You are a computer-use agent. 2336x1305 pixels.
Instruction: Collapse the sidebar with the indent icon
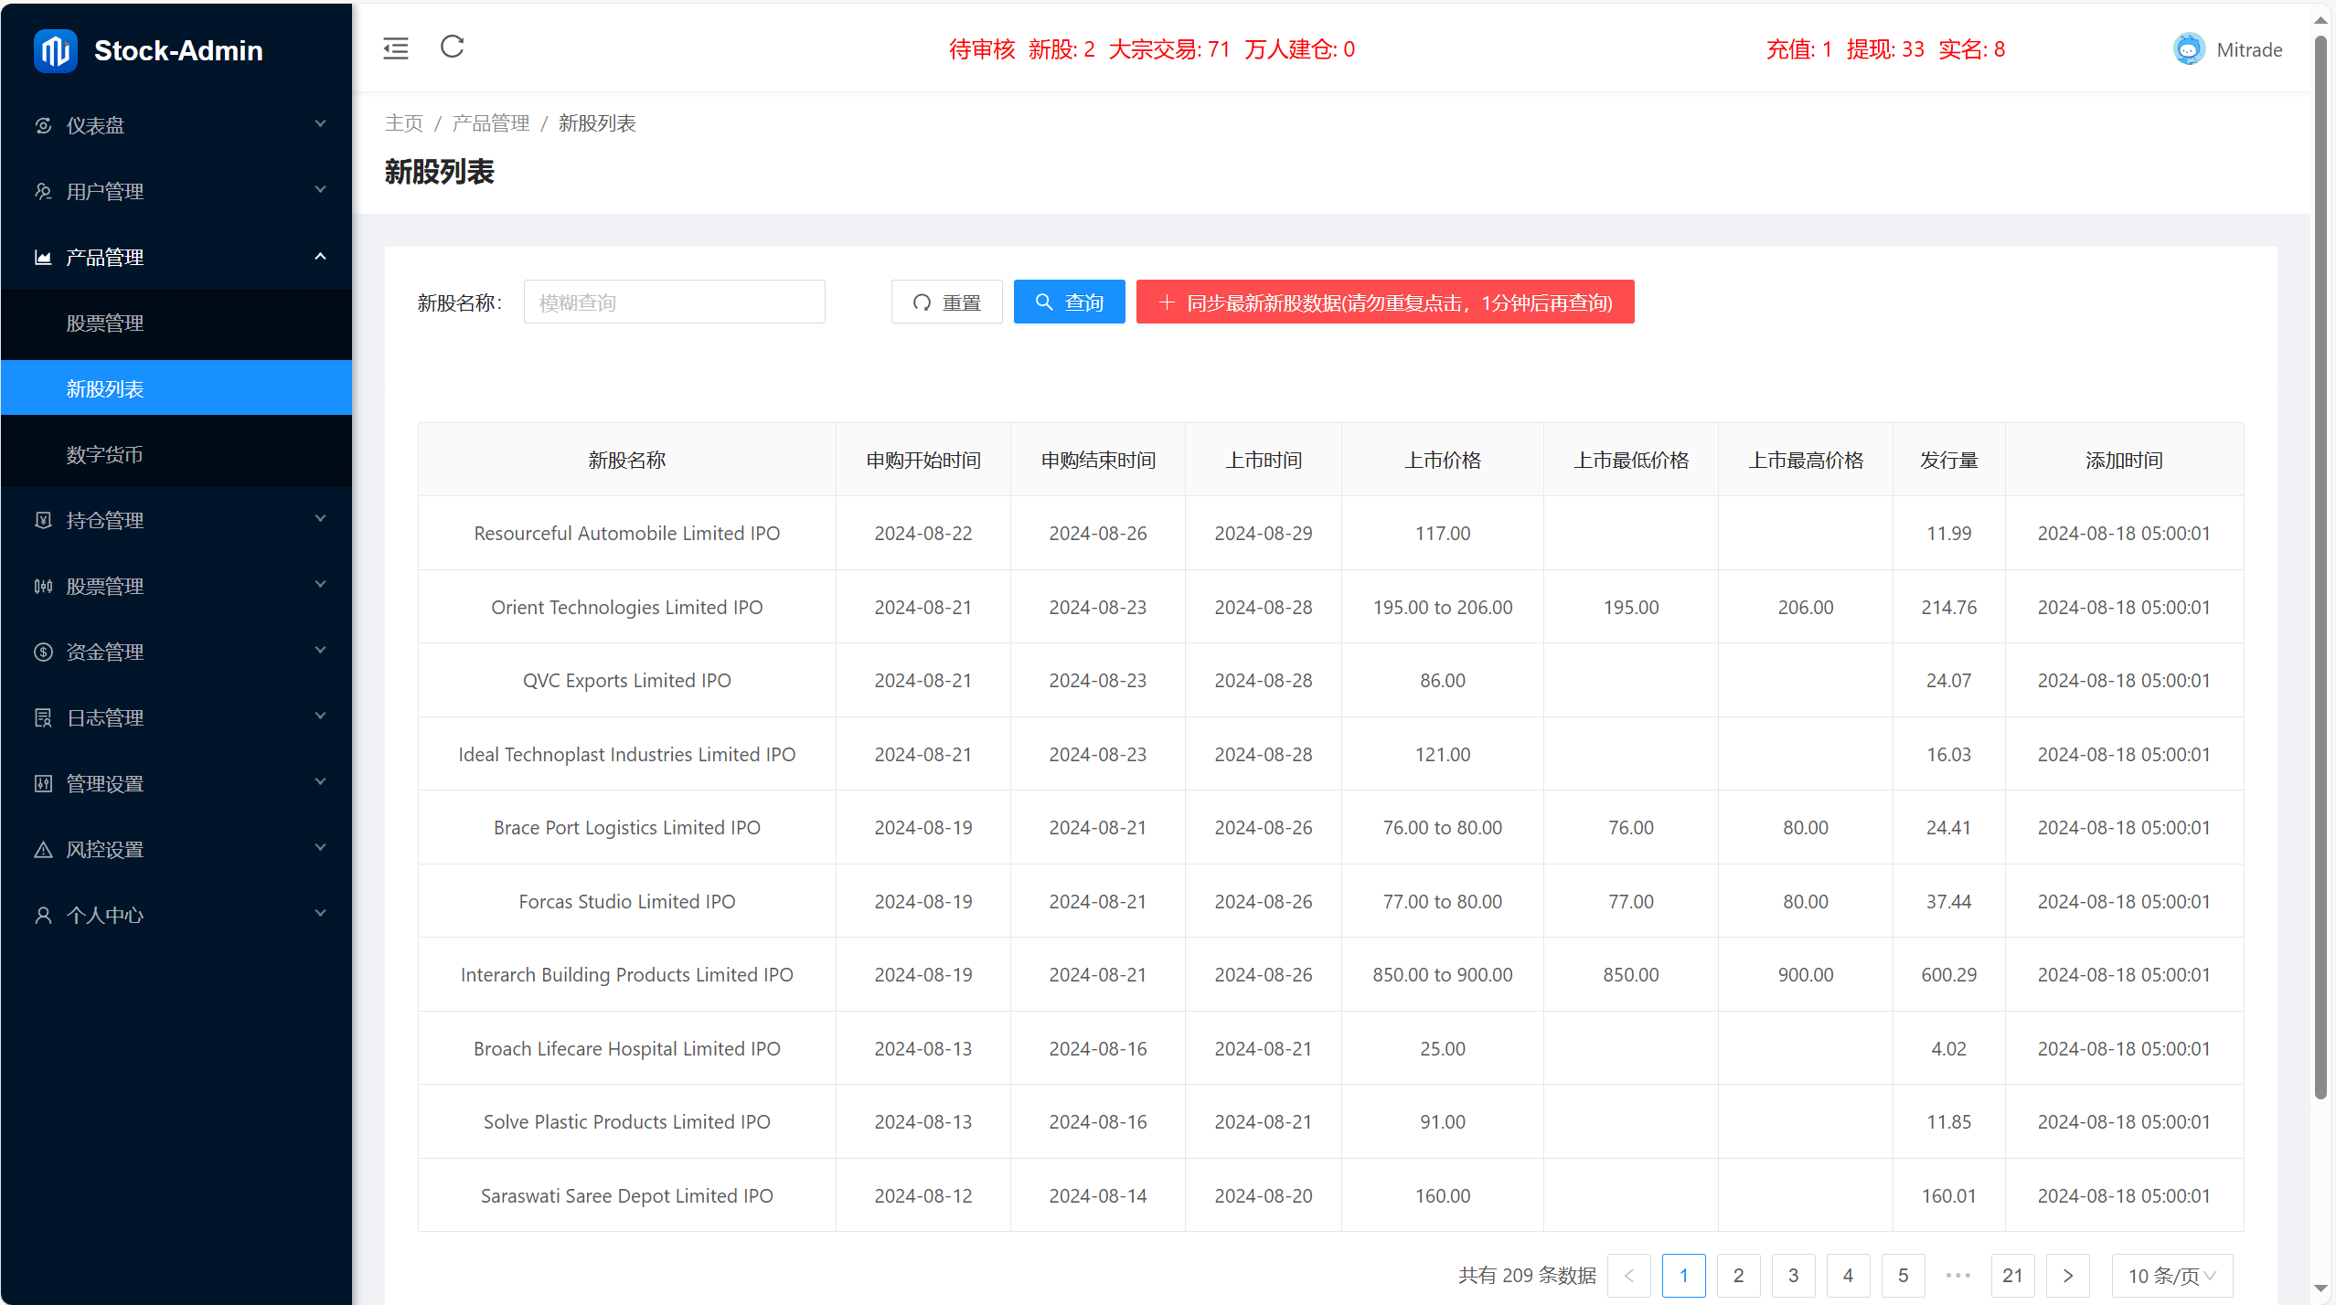tap(395, 48)
